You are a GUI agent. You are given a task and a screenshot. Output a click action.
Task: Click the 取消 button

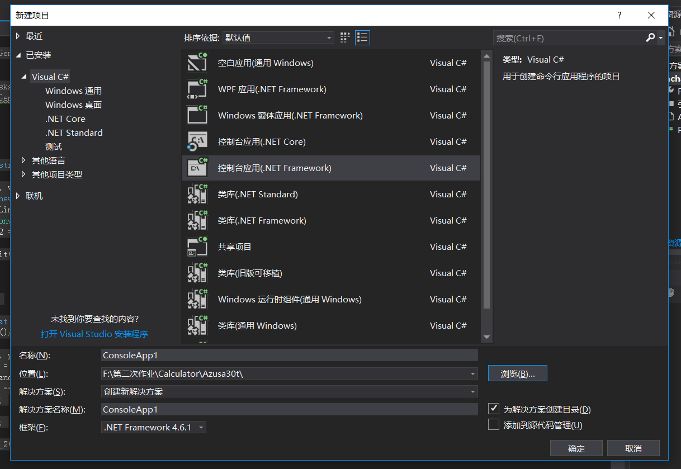[633, 448]
